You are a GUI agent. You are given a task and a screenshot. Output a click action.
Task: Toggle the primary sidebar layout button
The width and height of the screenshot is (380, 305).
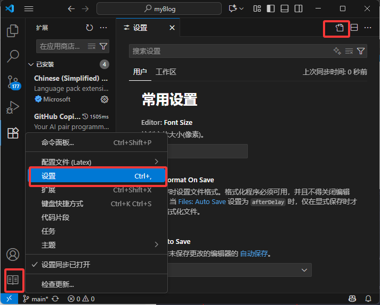271,9
